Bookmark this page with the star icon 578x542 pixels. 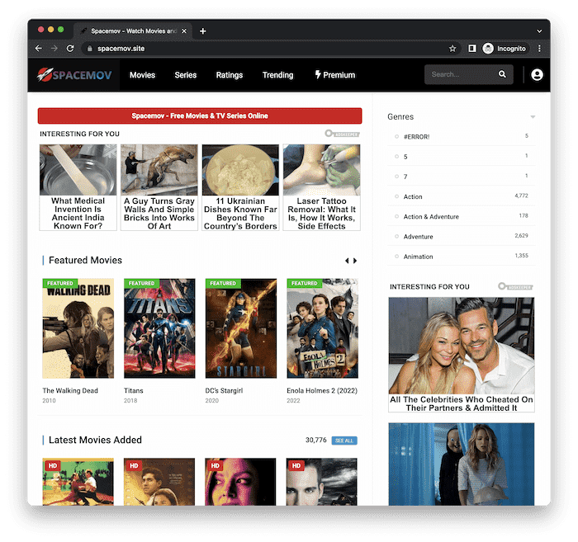pyautogui.click(x=452, y=49)
